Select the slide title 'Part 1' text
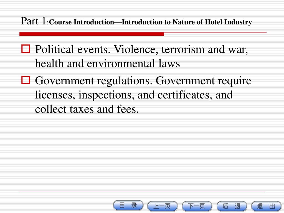284x213 pixels. pos(34,21)
